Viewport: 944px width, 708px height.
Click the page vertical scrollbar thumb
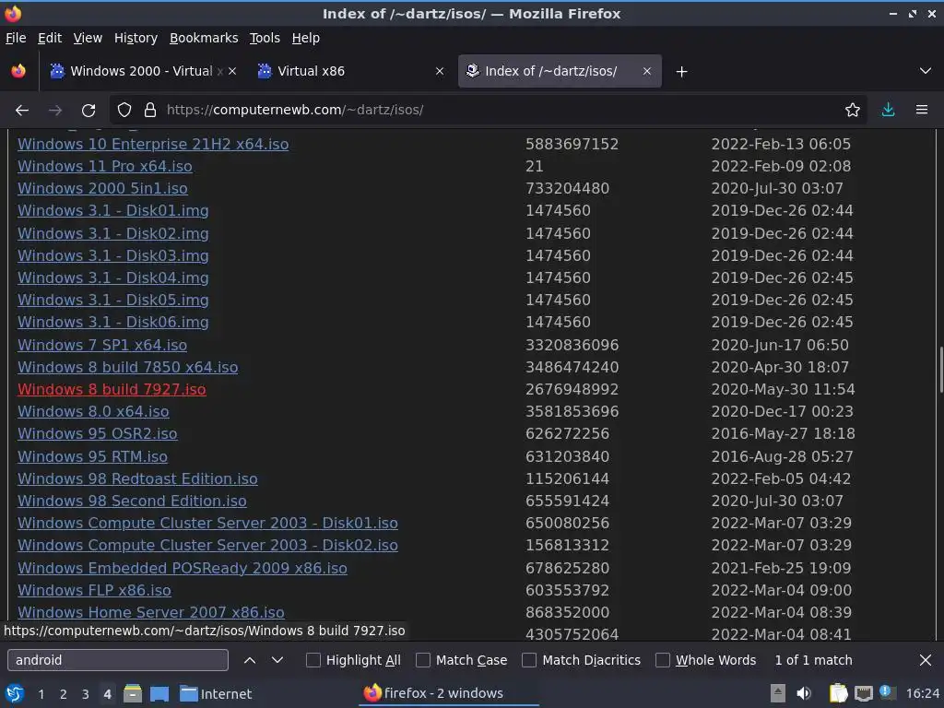click(940, 371)
